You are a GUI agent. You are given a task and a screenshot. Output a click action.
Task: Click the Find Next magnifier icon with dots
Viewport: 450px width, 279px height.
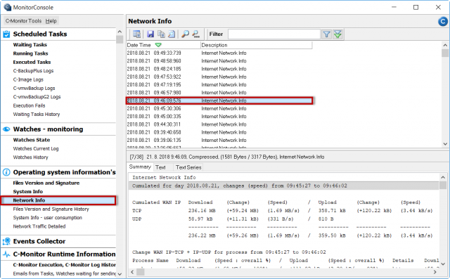click(196, 34)
